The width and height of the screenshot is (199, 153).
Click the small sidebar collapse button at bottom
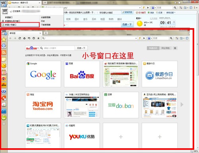point(4,124)
